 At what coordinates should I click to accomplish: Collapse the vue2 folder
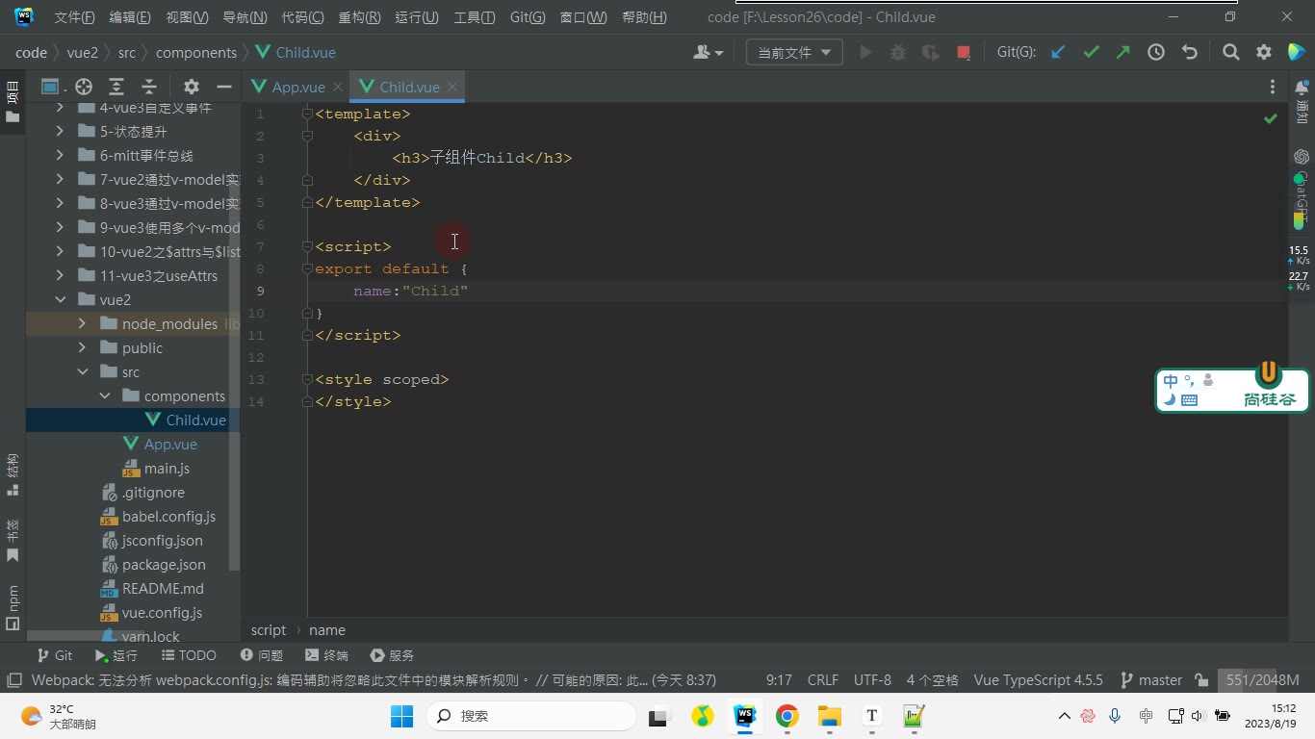[61, 300]
